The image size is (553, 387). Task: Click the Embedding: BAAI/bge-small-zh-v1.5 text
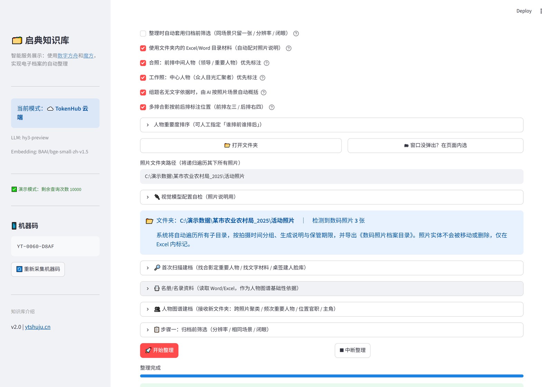click(49, 152)
